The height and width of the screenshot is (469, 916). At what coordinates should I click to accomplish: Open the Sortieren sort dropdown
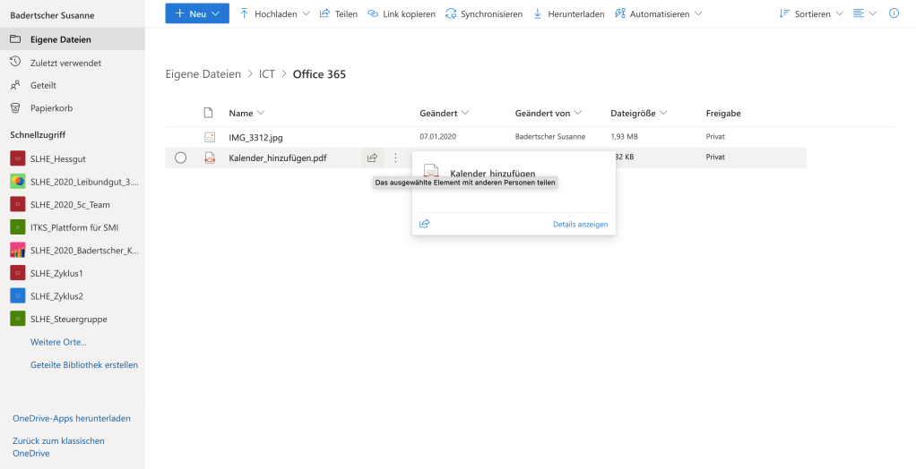coord(811,14)
